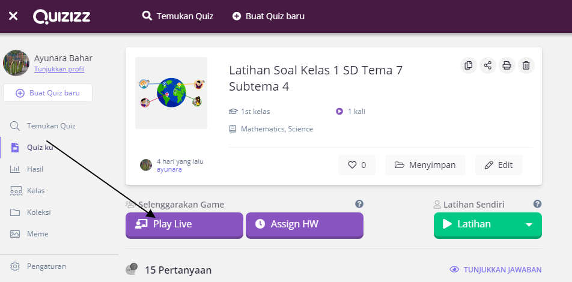Viewport: 572px width, 282px height.
Task: Expand the Latihan dropdown arrow
Action: [x=529, y=224]
